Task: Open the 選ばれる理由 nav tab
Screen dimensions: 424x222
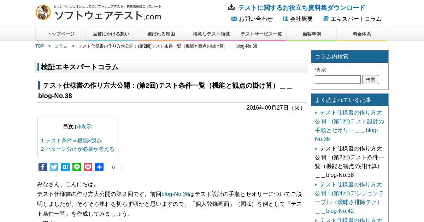Action: point(161,34)
